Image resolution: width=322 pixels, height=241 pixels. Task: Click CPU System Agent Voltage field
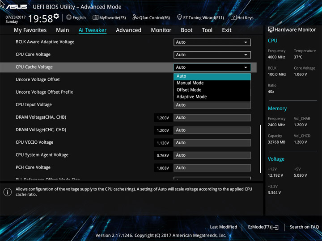[x=212, y=155]
